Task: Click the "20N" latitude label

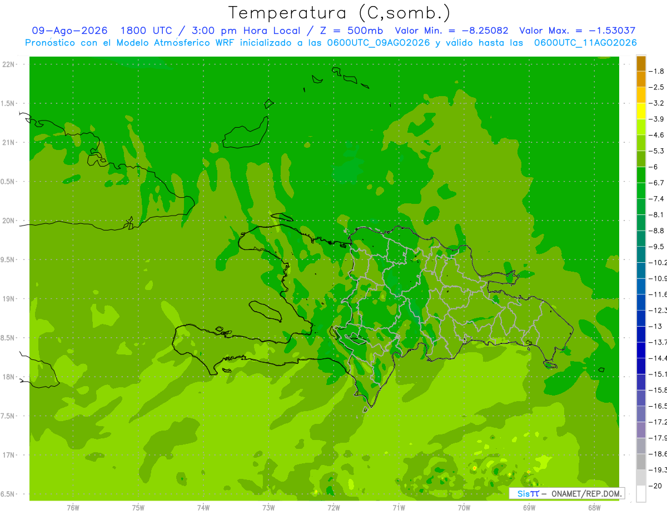Action: coord(8,221)
